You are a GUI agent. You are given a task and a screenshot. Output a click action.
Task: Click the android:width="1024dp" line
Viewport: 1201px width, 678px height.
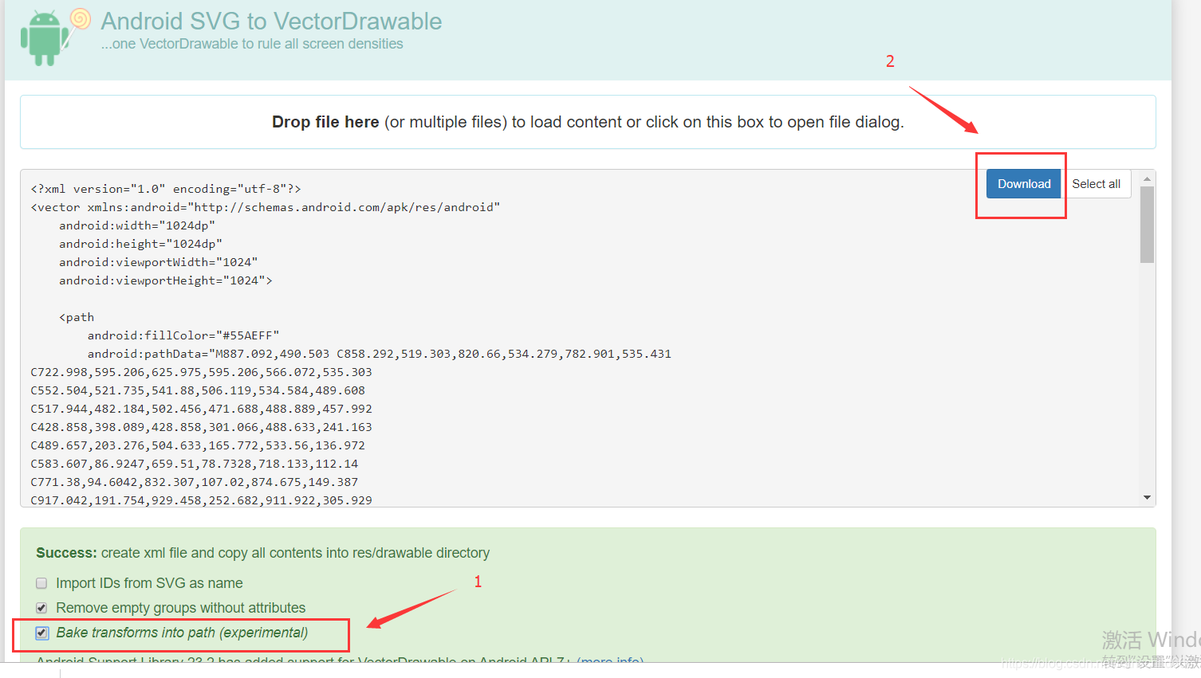pyautogui.click(x=137, y=225)
